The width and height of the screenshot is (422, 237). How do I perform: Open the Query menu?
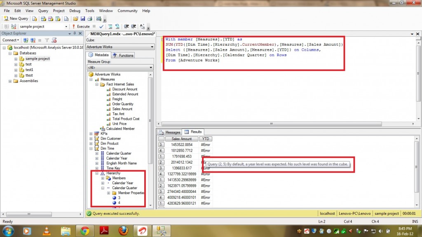[43, 11]
